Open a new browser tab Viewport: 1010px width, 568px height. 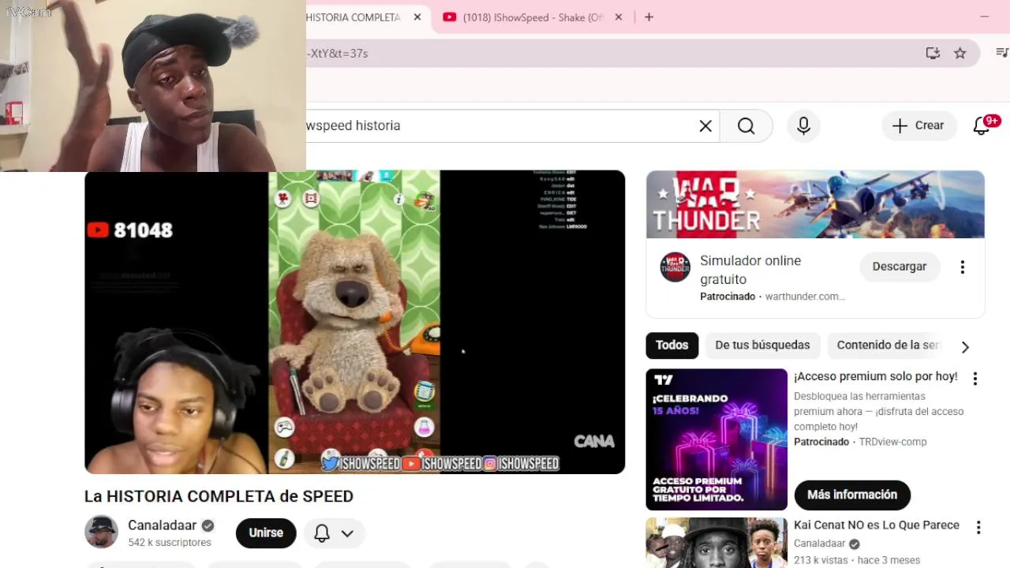[649, 17]
